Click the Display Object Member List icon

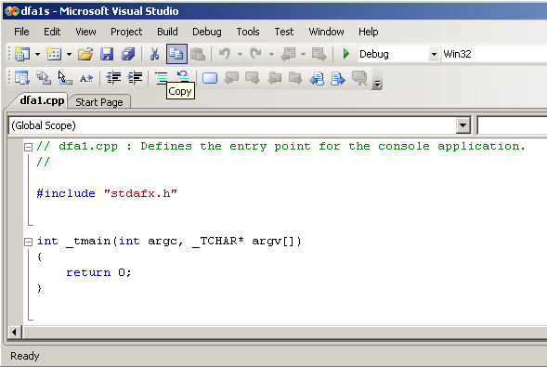[22, 78]
